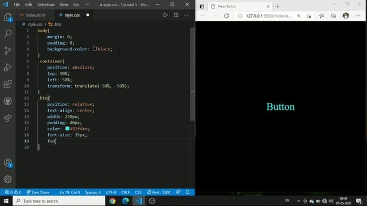Viewport: 367px width, 206px height.
Task: Click the Run play icon in editor toolbar
Action: (166, 15)
